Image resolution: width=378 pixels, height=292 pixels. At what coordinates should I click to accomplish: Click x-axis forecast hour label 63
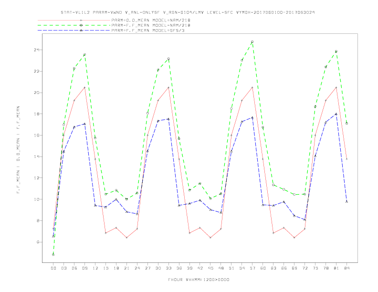coord(273,268)
